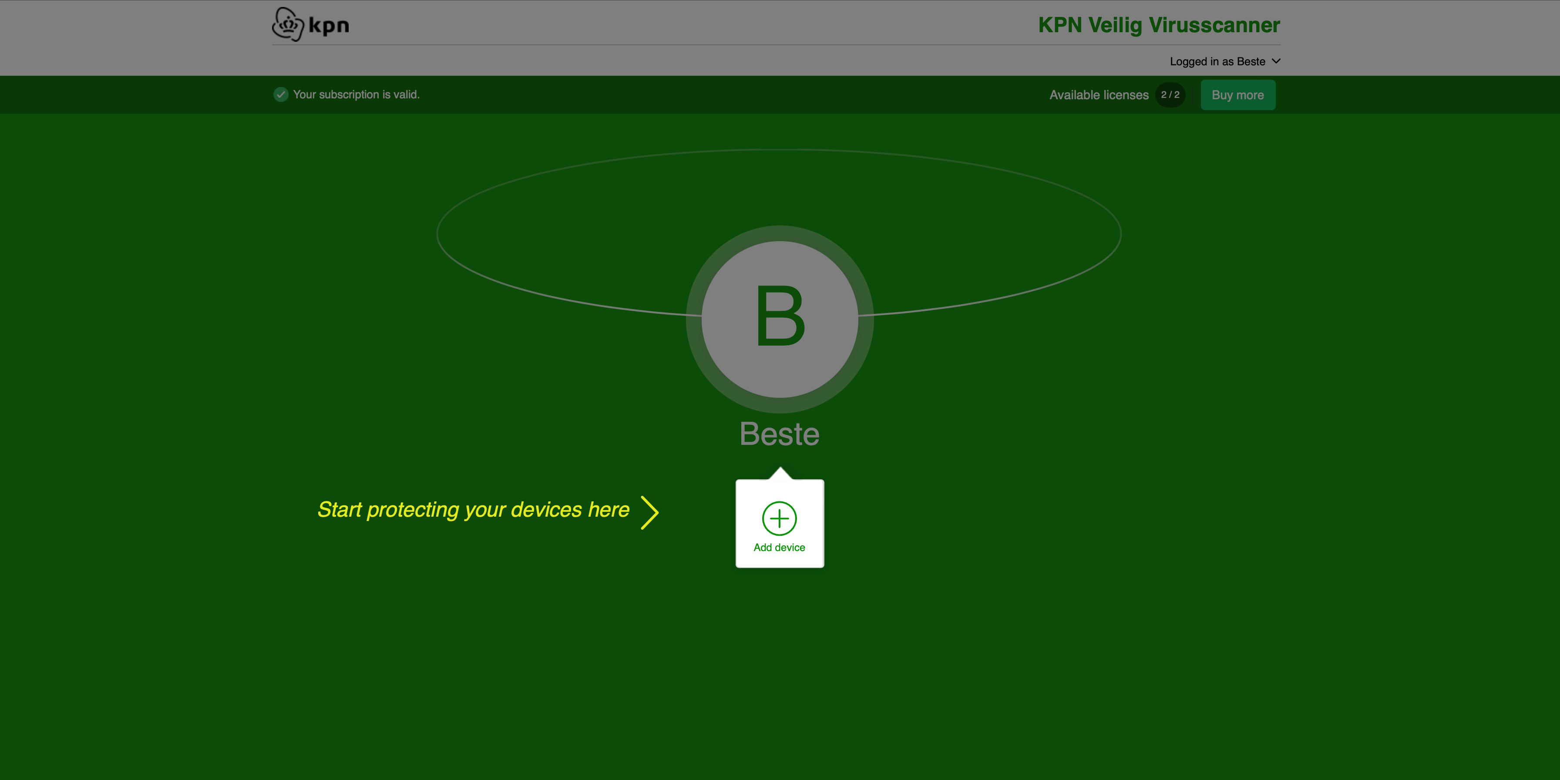Click the Beste profile name

[x=780, y=434]
